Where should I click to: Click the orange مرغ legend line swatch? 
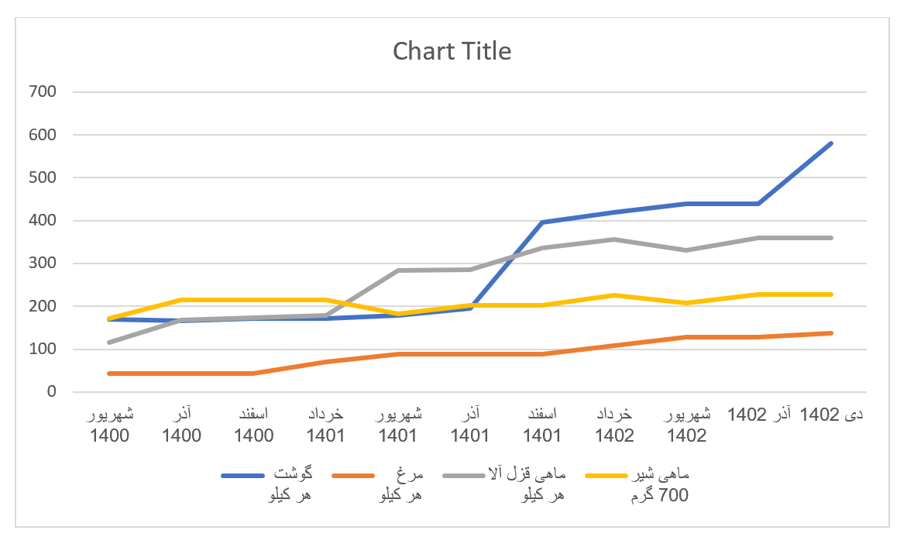click(x=352, y=475)
